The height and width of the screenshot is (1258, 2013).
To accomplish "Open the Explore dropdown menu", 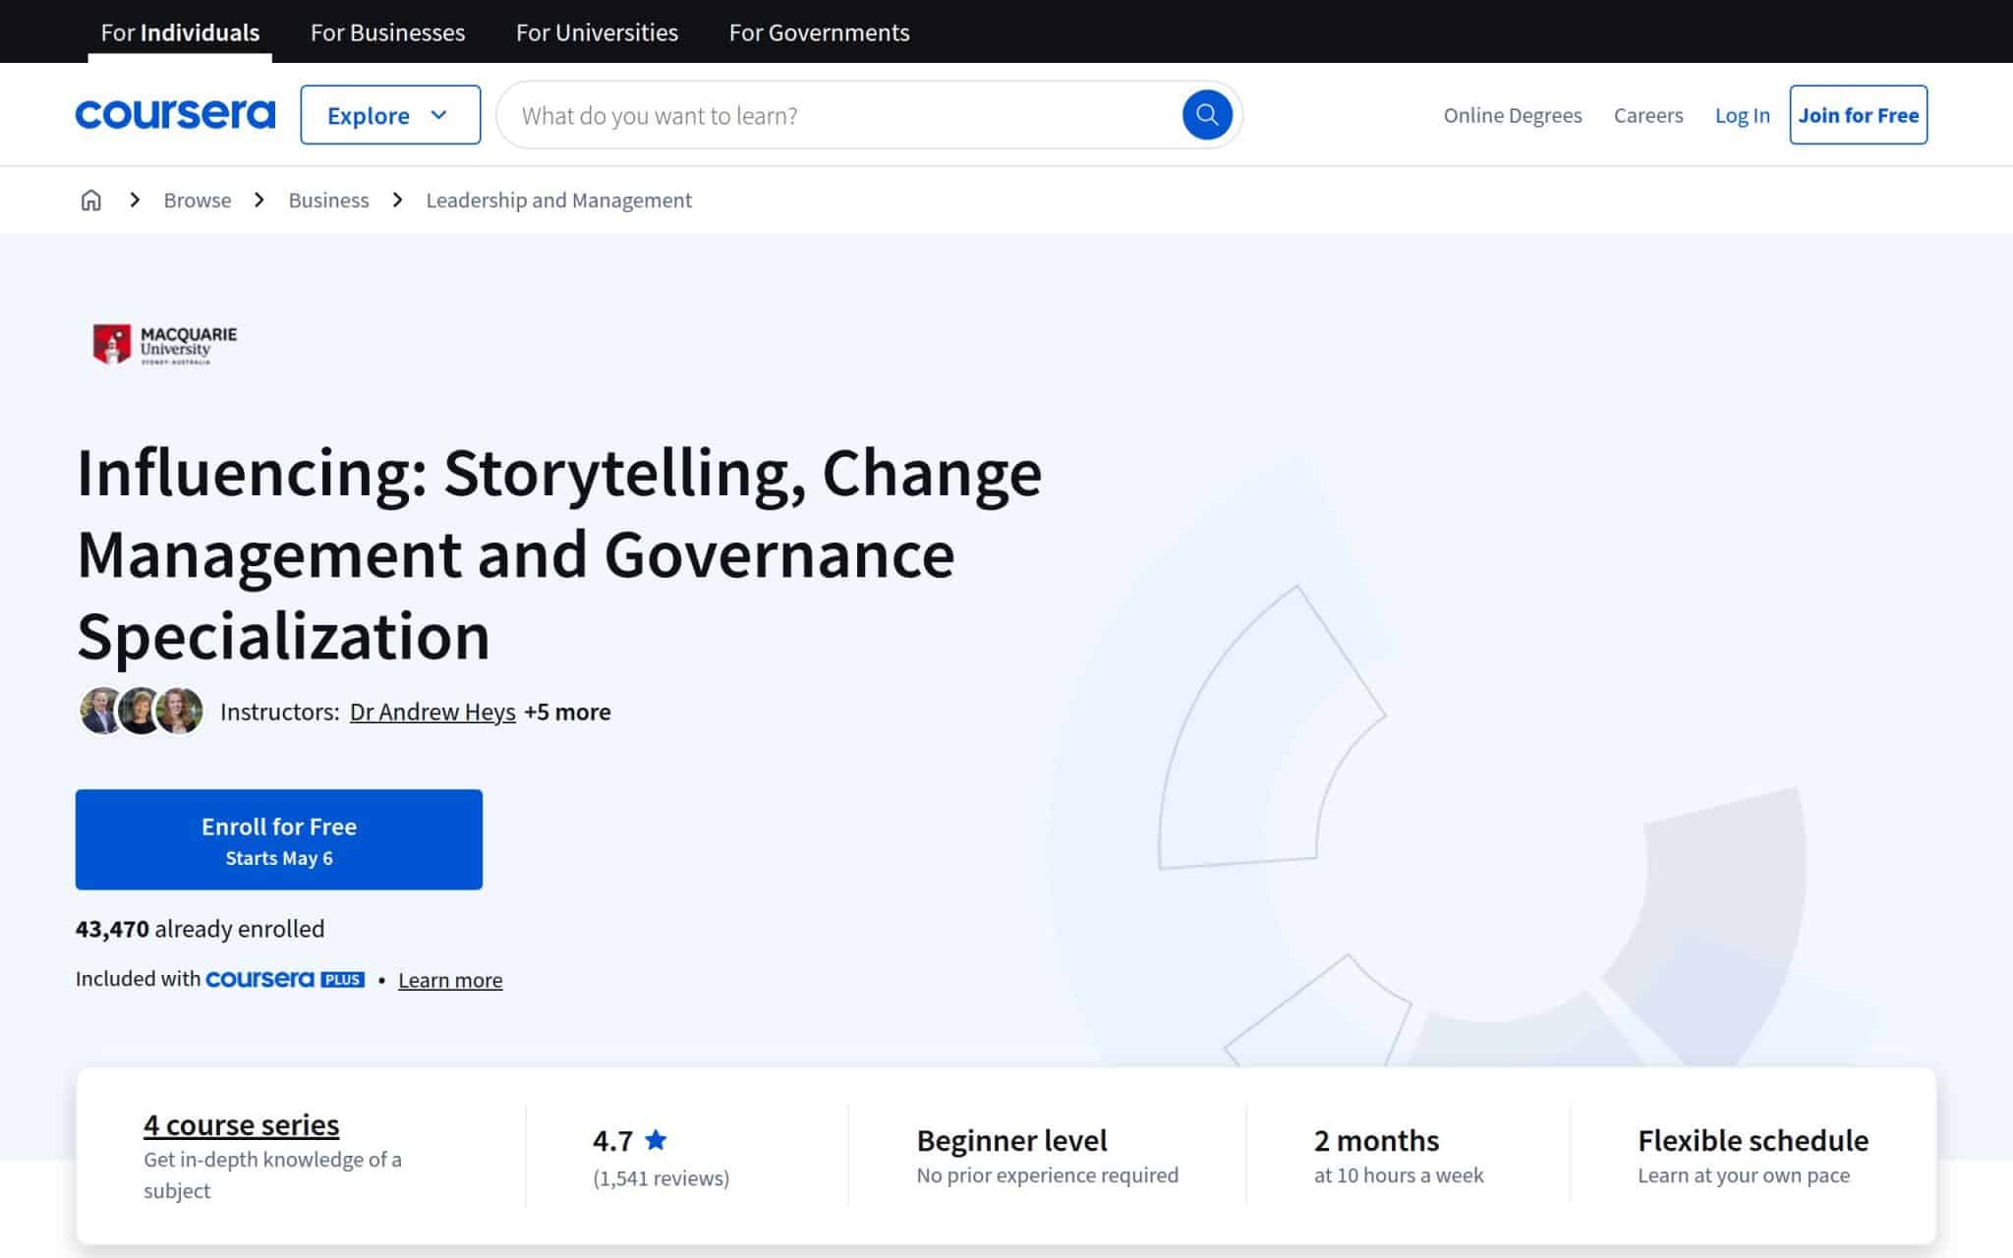I will click(390, 115).
